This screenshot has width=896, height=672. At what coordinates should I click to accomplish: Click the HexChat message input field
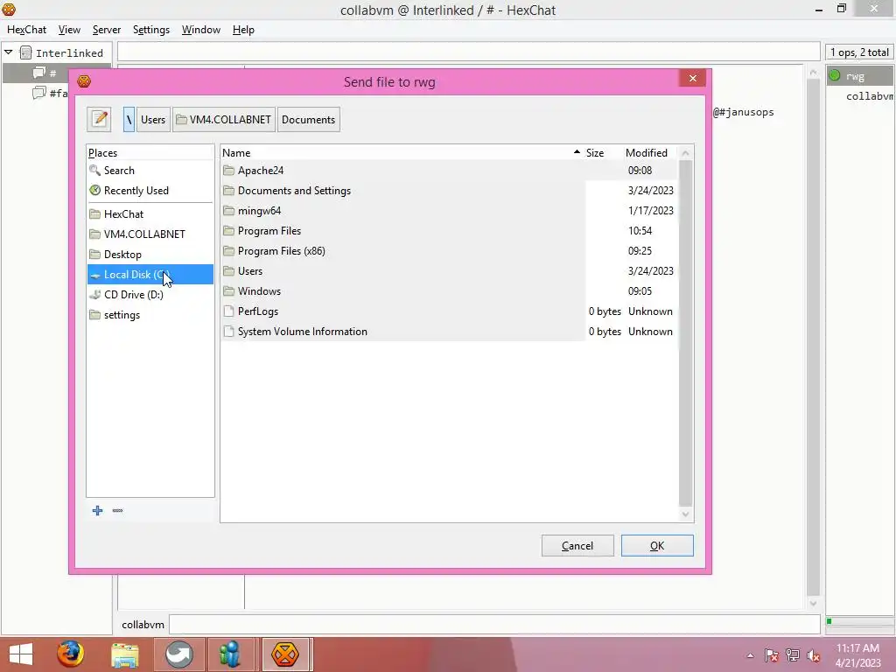click(494, 625)
